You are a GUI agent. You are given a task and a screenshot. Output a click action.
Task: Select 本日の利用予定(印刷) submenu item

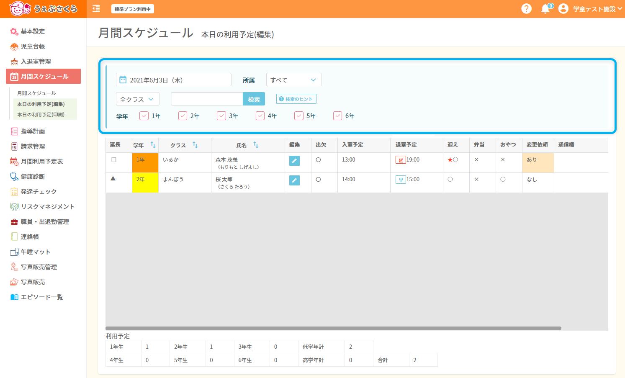click(41, 115)
